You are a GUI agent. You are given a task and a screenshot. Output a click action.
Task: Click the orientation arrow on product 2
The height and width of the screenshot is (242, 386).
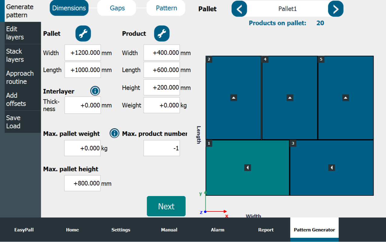[233, 97]
